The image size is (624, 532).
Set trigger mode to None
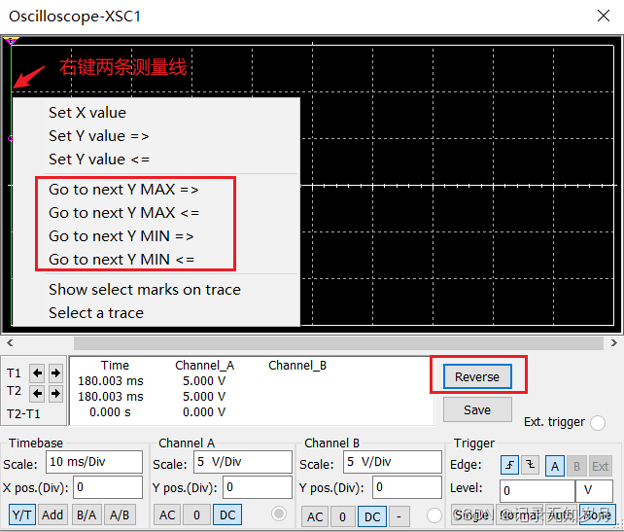[598, 514]
